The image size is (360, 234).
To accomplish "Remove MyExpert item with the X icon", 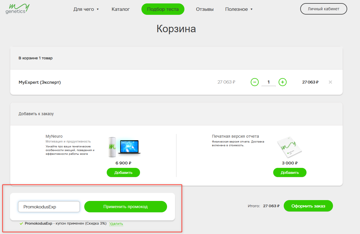I will [330, 82].
